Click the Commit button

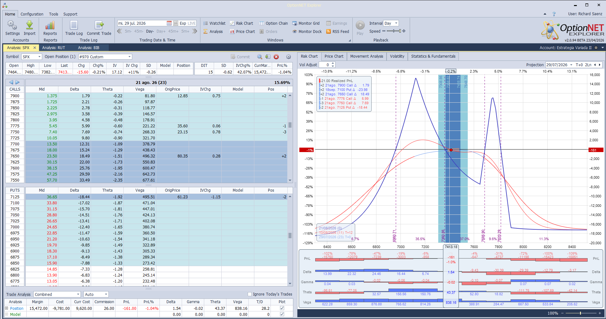pyautogui.click(x=240, y=57)
